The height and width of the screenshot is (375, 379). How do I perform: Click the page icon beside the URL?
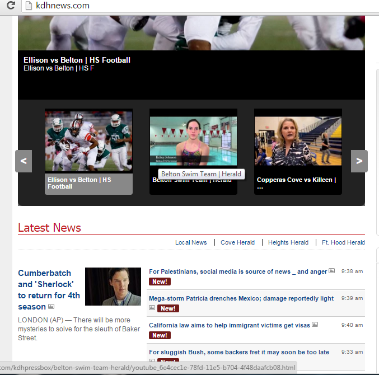pyautogui.click(x=27, y=6)
